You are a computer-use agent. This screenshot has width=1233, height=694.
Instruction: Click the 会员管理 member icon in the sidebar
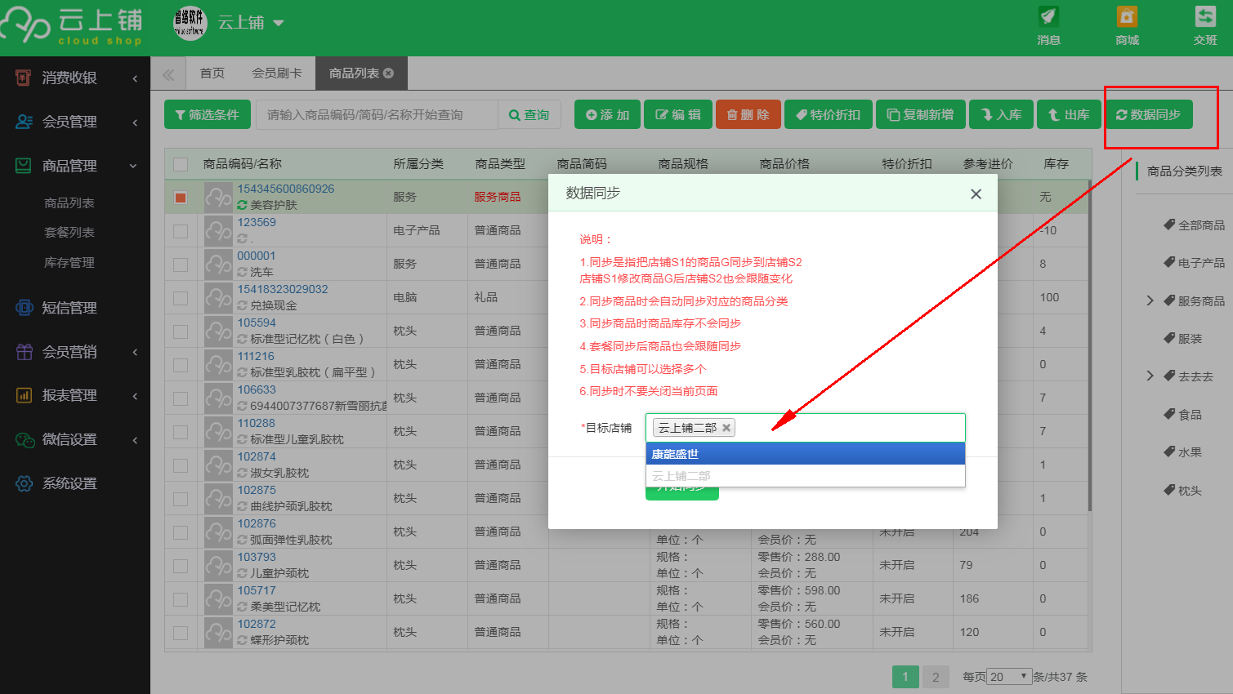click(24, 122)
